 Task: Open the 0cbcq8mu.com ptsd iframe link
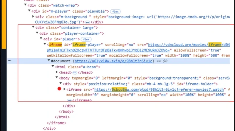159,89
